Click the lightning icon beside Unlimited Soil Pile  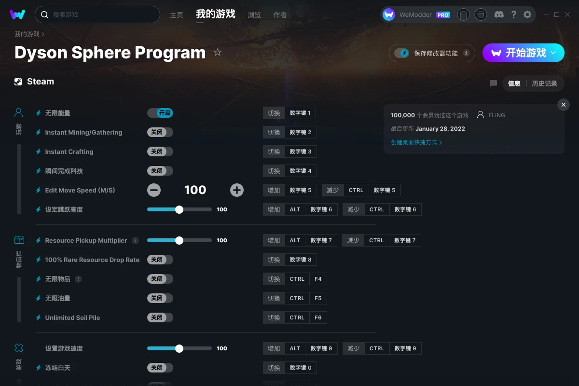point(39,317)
